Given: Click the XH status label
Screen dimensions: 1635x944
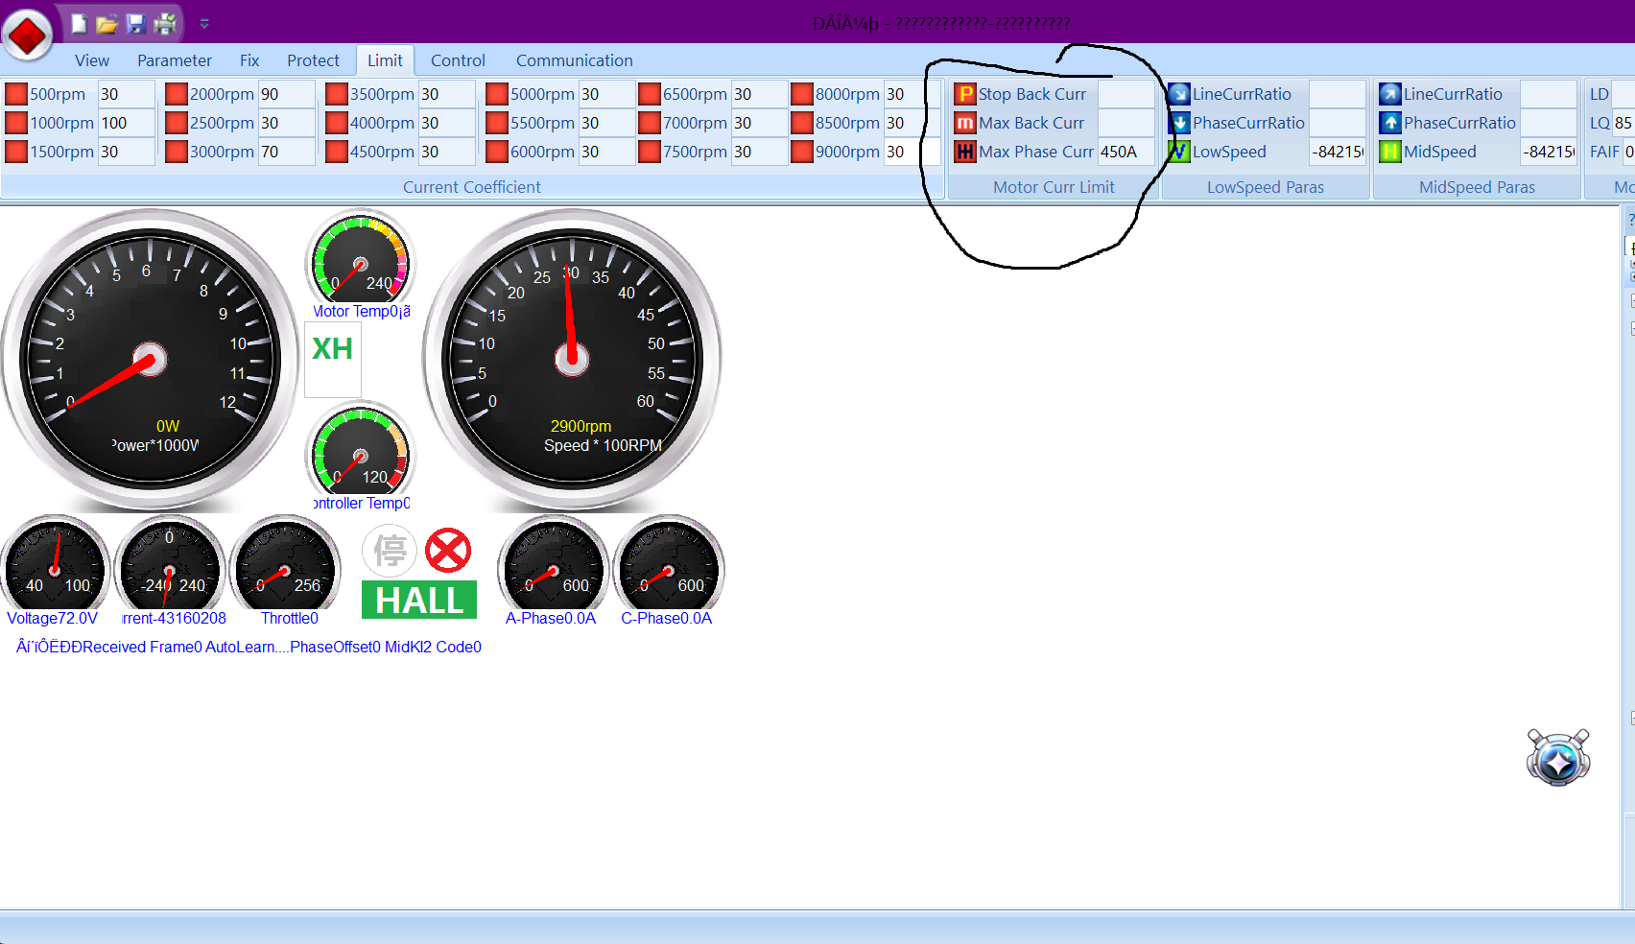Looking at the screenshot, I should click(x=333, y=349).
